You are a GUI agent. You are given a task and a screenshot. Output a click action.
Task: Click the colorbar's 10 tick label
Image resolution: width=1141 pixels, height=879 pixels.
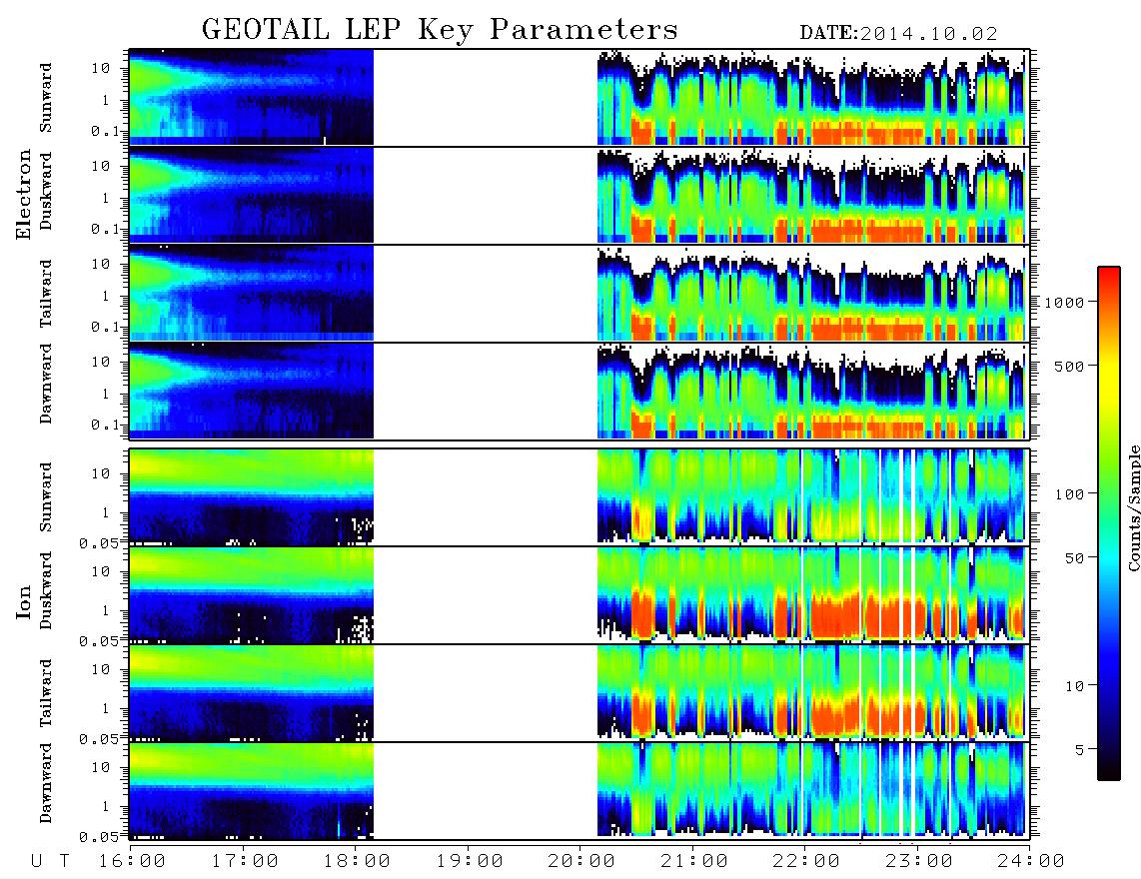[x=1074, y=685]
